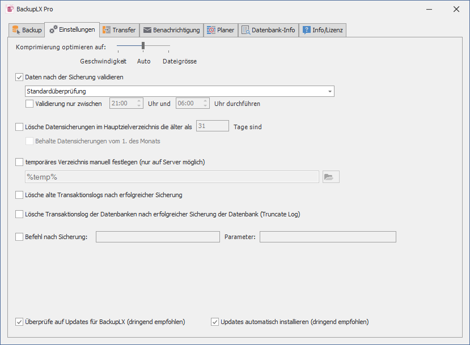Click the Transfer tab icon
The image size is (470, 345).
(106, 30)
